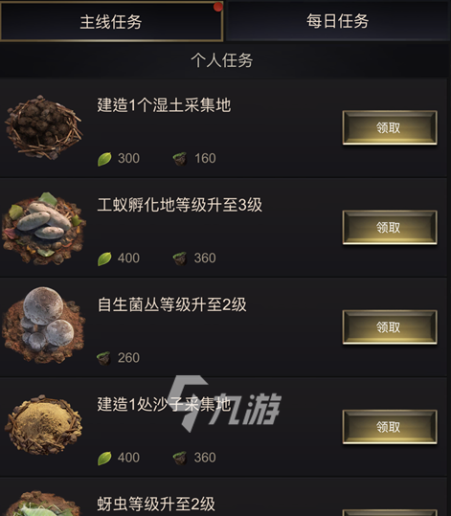Claim reward for 工蚁孵化地等级升至3级
Screen dimensions: 451x516
point(390,228)
